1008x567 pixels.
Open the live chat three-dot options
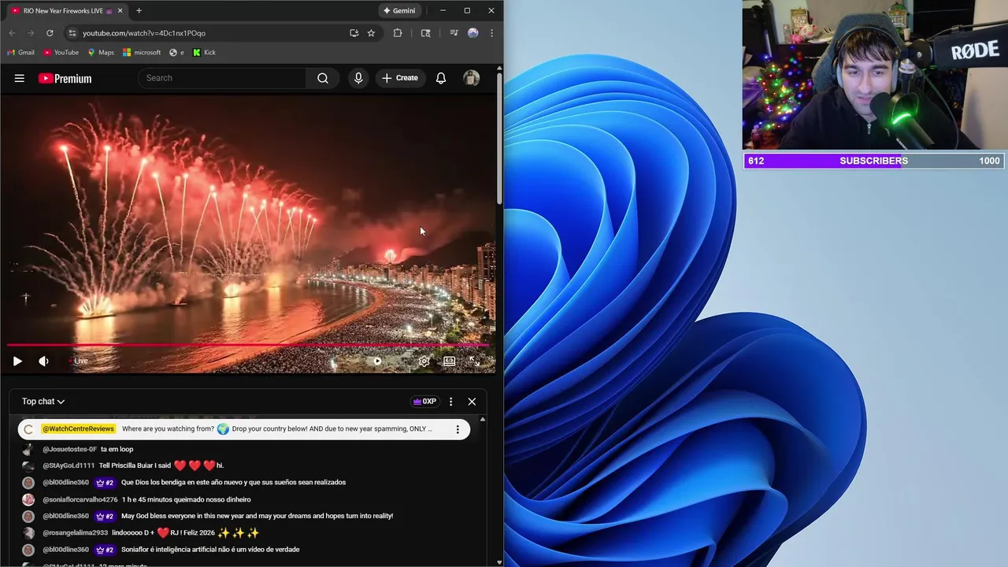(450, 402)
